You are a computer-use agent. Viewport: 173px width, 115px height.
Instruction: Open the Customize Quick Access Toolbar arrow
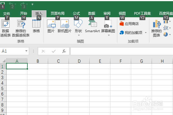pos(32,4)
